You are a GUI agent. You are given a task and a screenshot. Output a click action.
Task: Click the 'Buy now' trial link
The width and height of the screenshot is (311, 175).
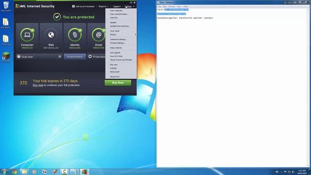[38, 85]
